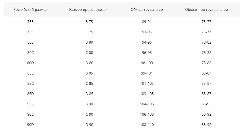This screenshot has width=244, height=136.
Task: Select manufacturer size "C 85" cell
Action: point(89,83)
